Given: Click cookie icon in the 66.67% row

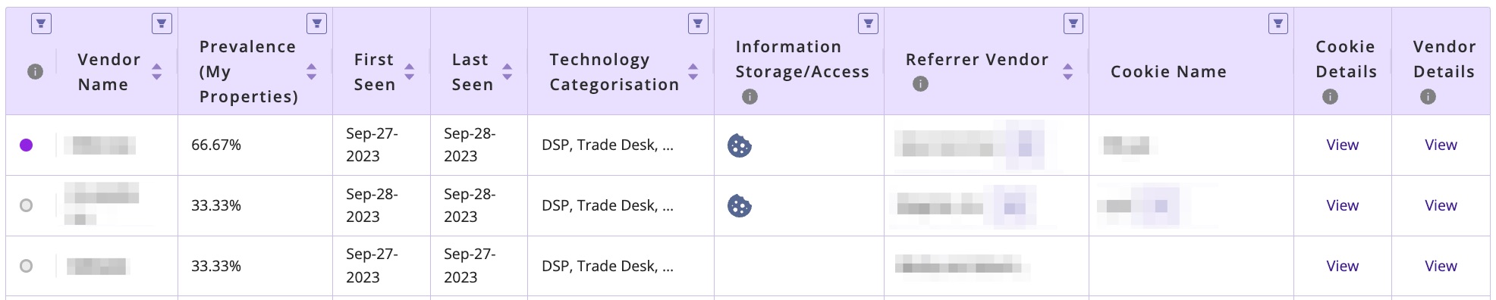Looking at the screenshot, I should point(739,145).
